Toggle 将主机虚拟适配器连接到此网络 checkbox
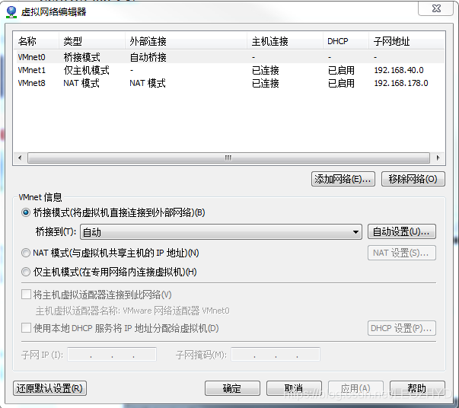This screenshot has height=408, width=459. [x=26, y=294]
